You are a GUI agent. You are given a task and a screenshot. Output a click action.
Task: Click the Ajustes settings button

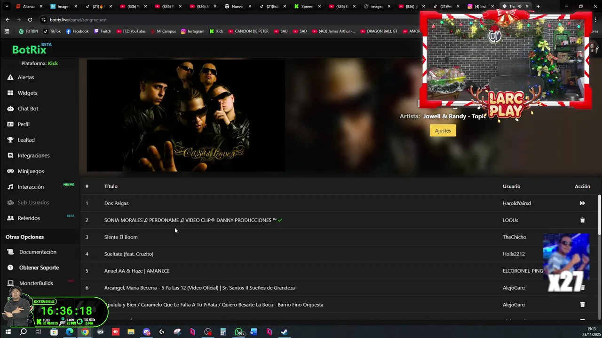coord(443,131)
